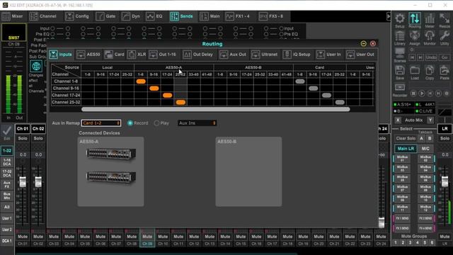Image resolution: width=453 pixels, height=255 pixels.
Task: Click the routing grid horizontal scrollbar
Action: point(215,109)
